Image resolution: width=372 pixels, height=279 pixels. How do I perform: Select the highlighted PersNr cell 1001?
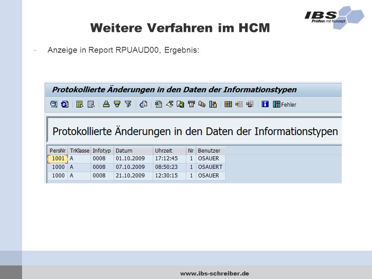(x=58, y=159)
